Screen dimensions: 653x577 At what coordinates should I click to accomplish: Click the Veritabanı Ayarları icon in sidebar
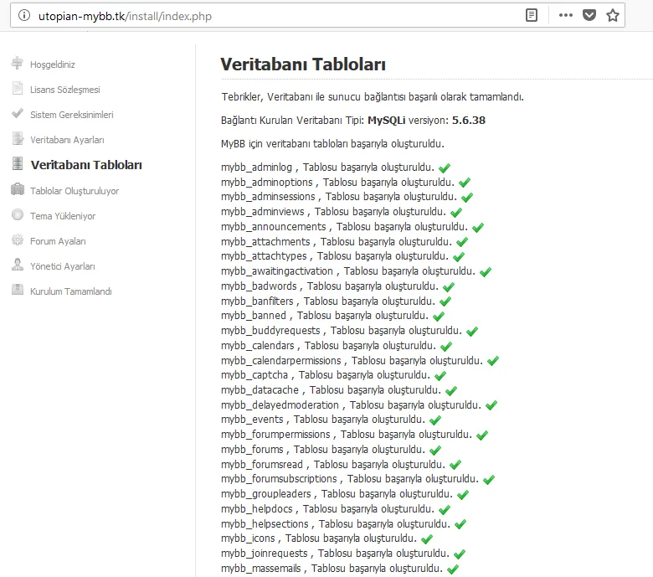(18, 138)
